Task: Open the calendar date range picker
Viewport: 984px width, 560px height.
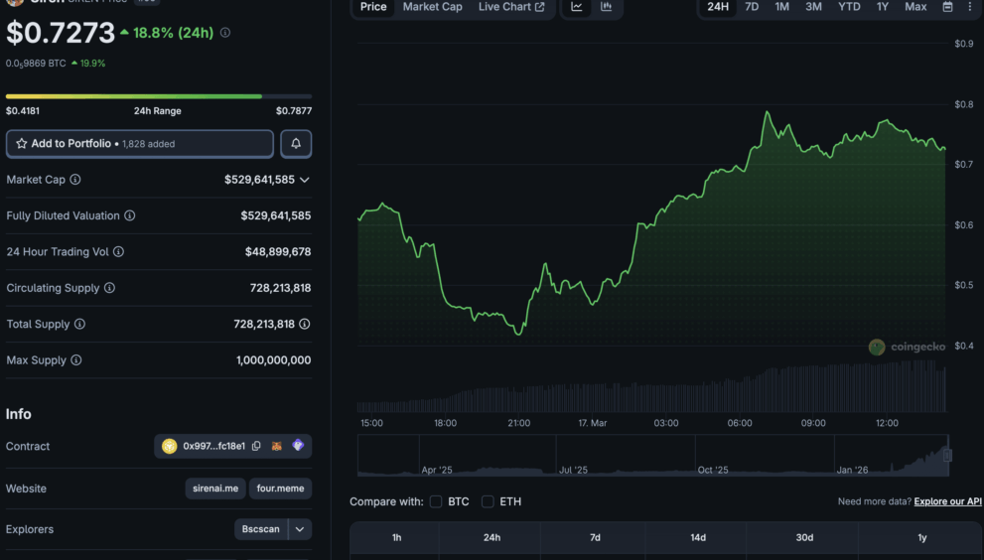Action: [x=947, y=7]
